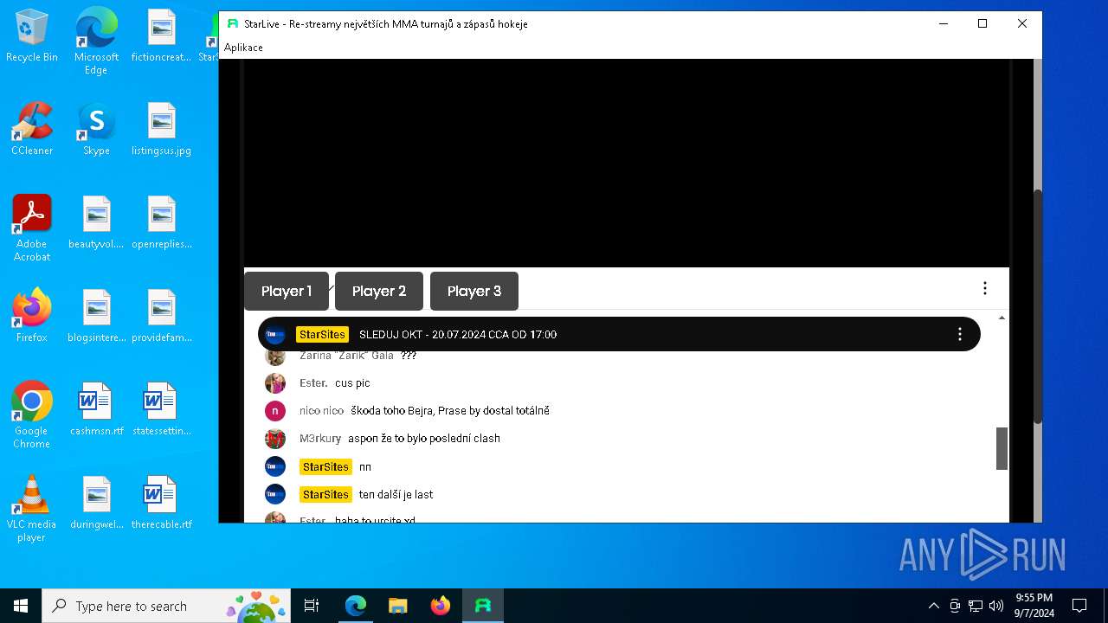The height and width of the screenshot is (623, 1108).
Task: Open Adobe Acrobat desktop shortcut
Action: pos(32,228)
